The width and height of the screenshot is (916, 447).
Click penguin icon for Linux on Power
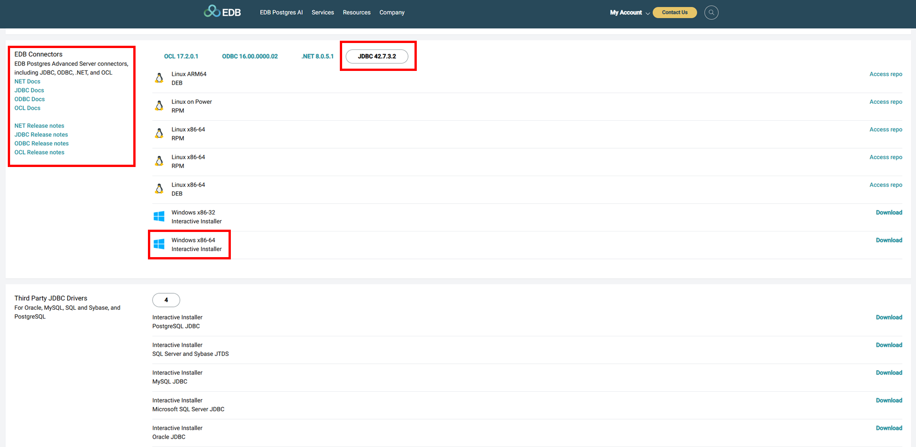(159, 106)
